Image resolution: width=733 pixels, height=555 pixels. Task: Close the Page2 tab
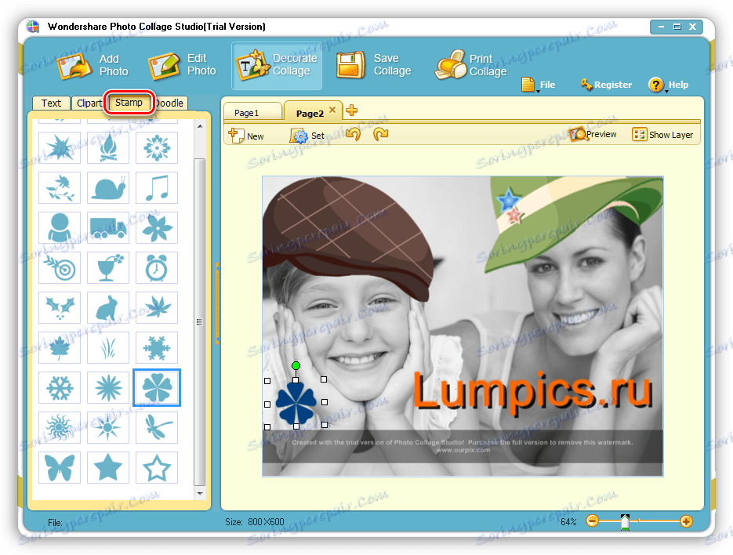point(332,110)
